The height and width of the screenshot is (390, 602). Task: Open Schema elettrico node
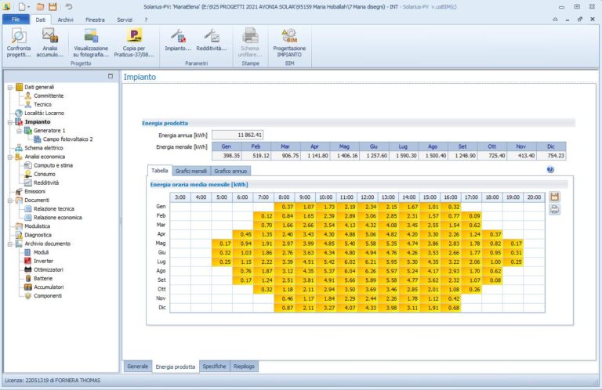pyautogui.click(x=44, y=148)
